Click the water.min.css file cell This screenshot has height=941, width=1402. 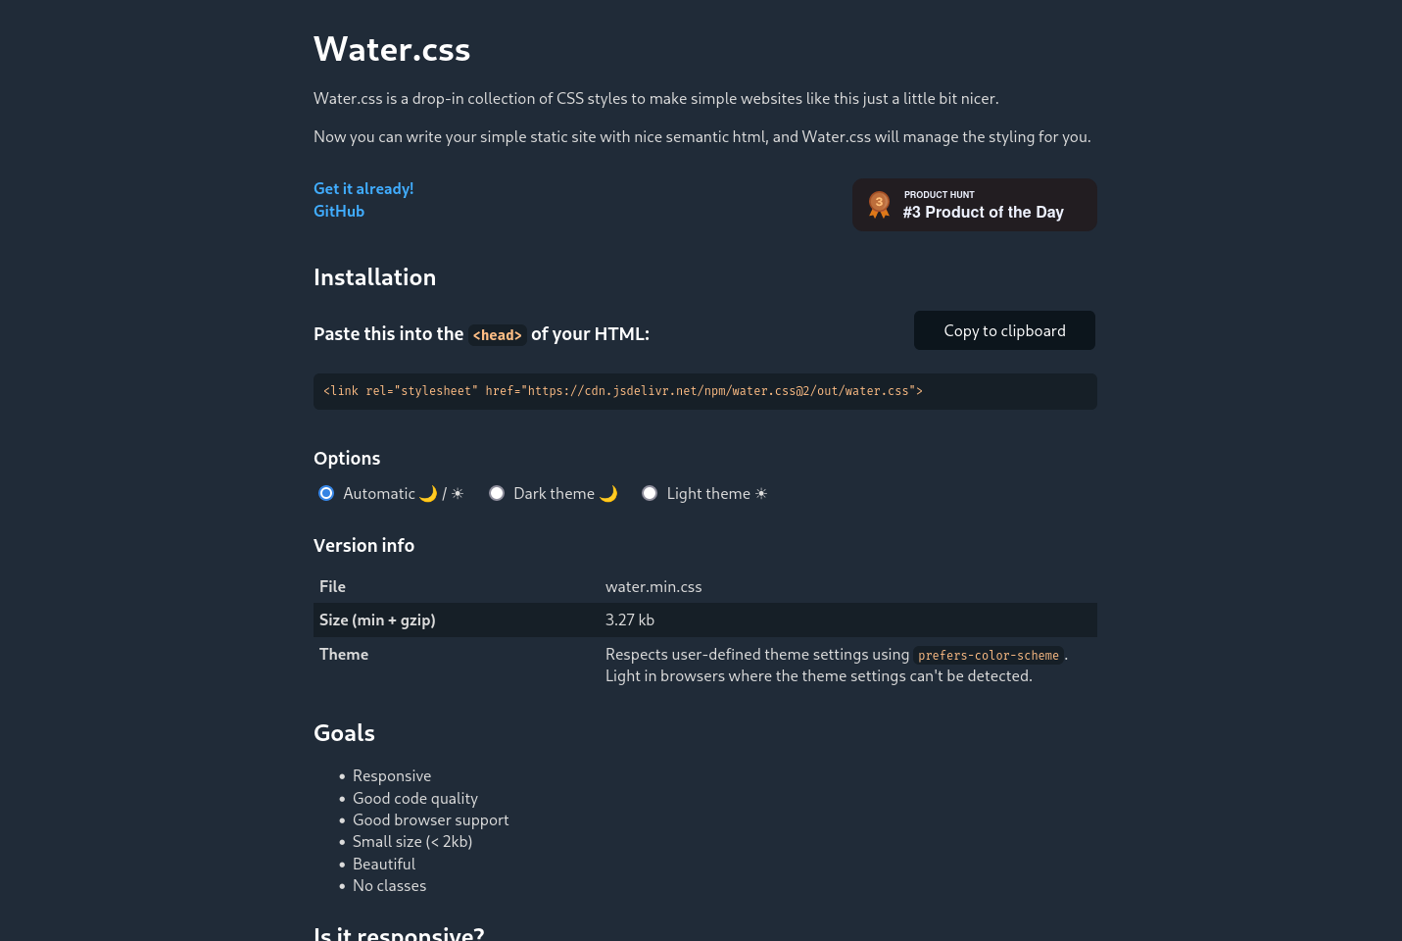(x=653, y=586)
